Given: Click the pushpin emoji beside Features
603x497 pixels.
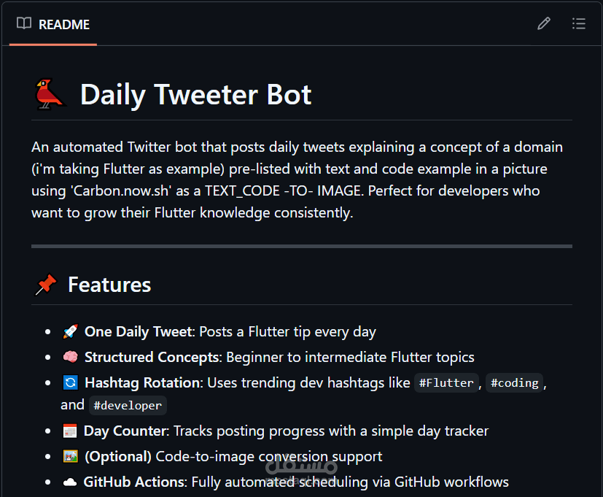Looking at the screenshot, I should 46,285.
